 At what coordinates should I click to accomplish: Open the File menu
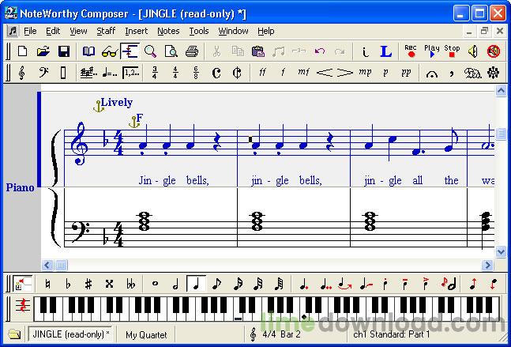(x=30, y=31)
